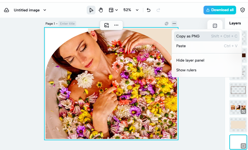Undo the last action
Image resolution: width=248 pixels, height=150 pixels.
(149, 10)
